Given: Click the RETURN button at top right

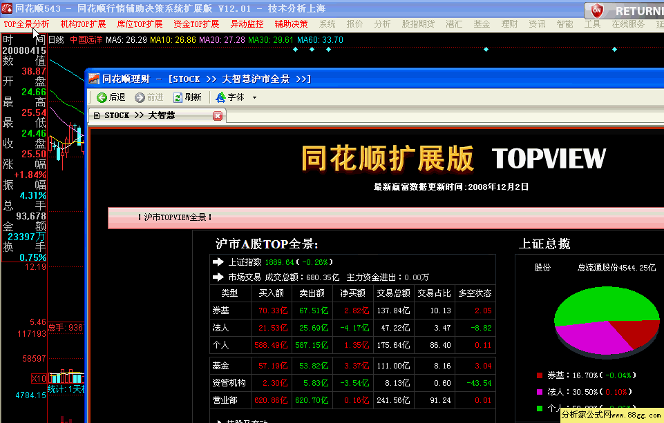Looking at the screenshot, I should coord(625,10).
